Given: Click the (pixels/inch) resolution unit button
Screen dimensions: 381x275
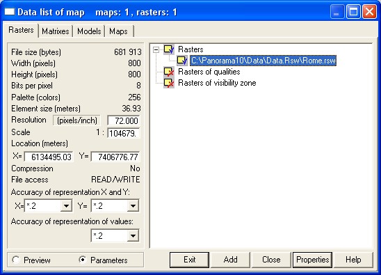Looking at the screenshot, I should pyautogui.click(x=76, y=120).
